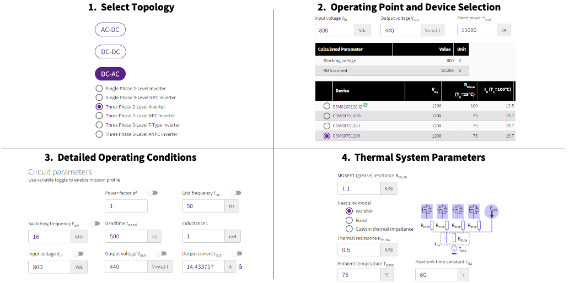Open the DC-DC topology category

pyautogui.click(x=110, y=52)
